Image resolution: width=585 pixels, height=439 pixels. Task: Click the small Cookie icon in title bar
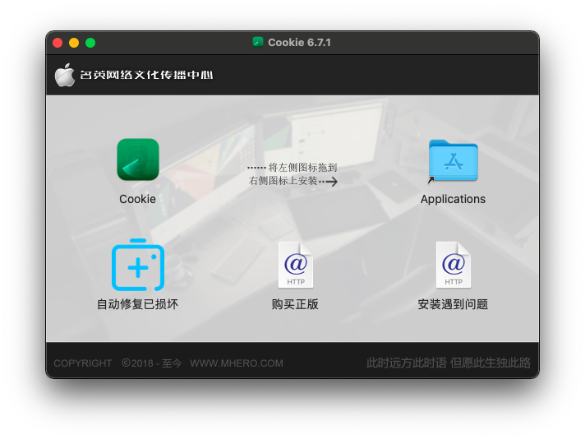258,42
